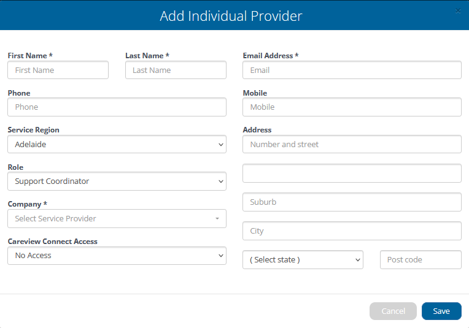Click the Number and street address field
The height and width of the screenshot is (328, 469).
pos(352,145)
